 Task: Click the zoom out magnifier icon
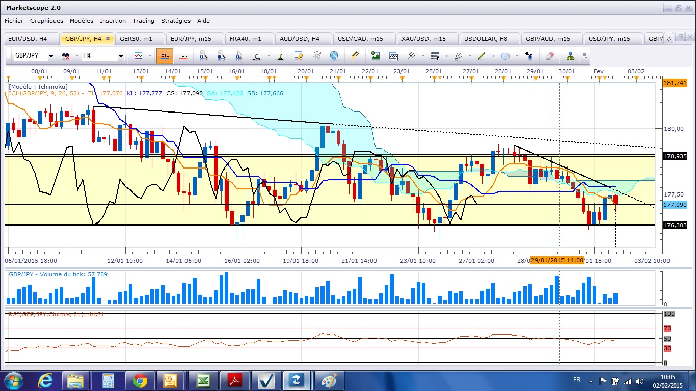click(221, 55)
